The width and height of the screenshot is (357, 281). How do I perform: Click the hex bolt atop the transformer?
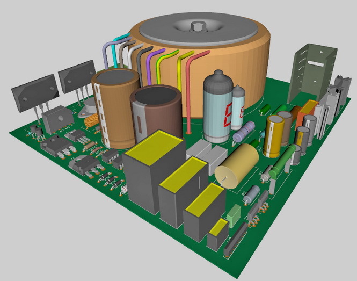tap(198, 26)
